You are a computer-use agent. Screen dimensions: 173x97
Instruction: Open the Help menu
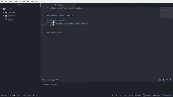[37, 1]
